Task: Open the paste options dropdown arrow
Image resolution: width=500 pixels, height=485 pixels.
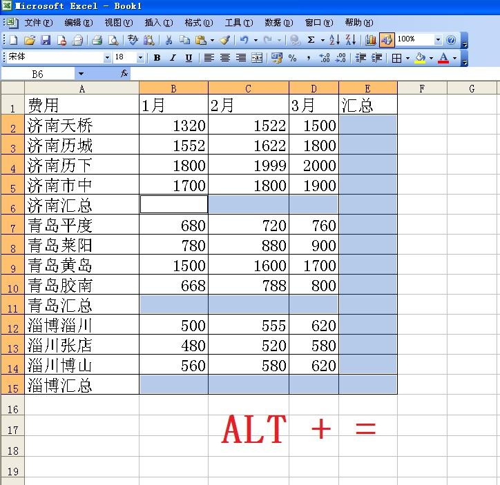Action: pyautogui.click(x=212, y=41)
